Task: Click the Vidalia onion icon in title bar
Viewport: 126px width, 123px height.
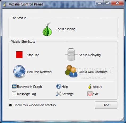Action: (x=5, y=4)
